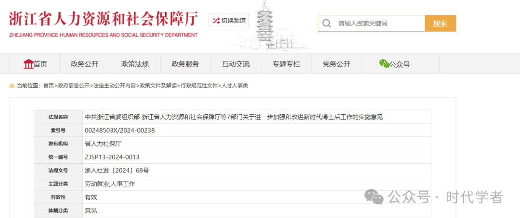520x218 pixels.
Task: Open the 党务公开 navigation tab
Action: point(337,64)
